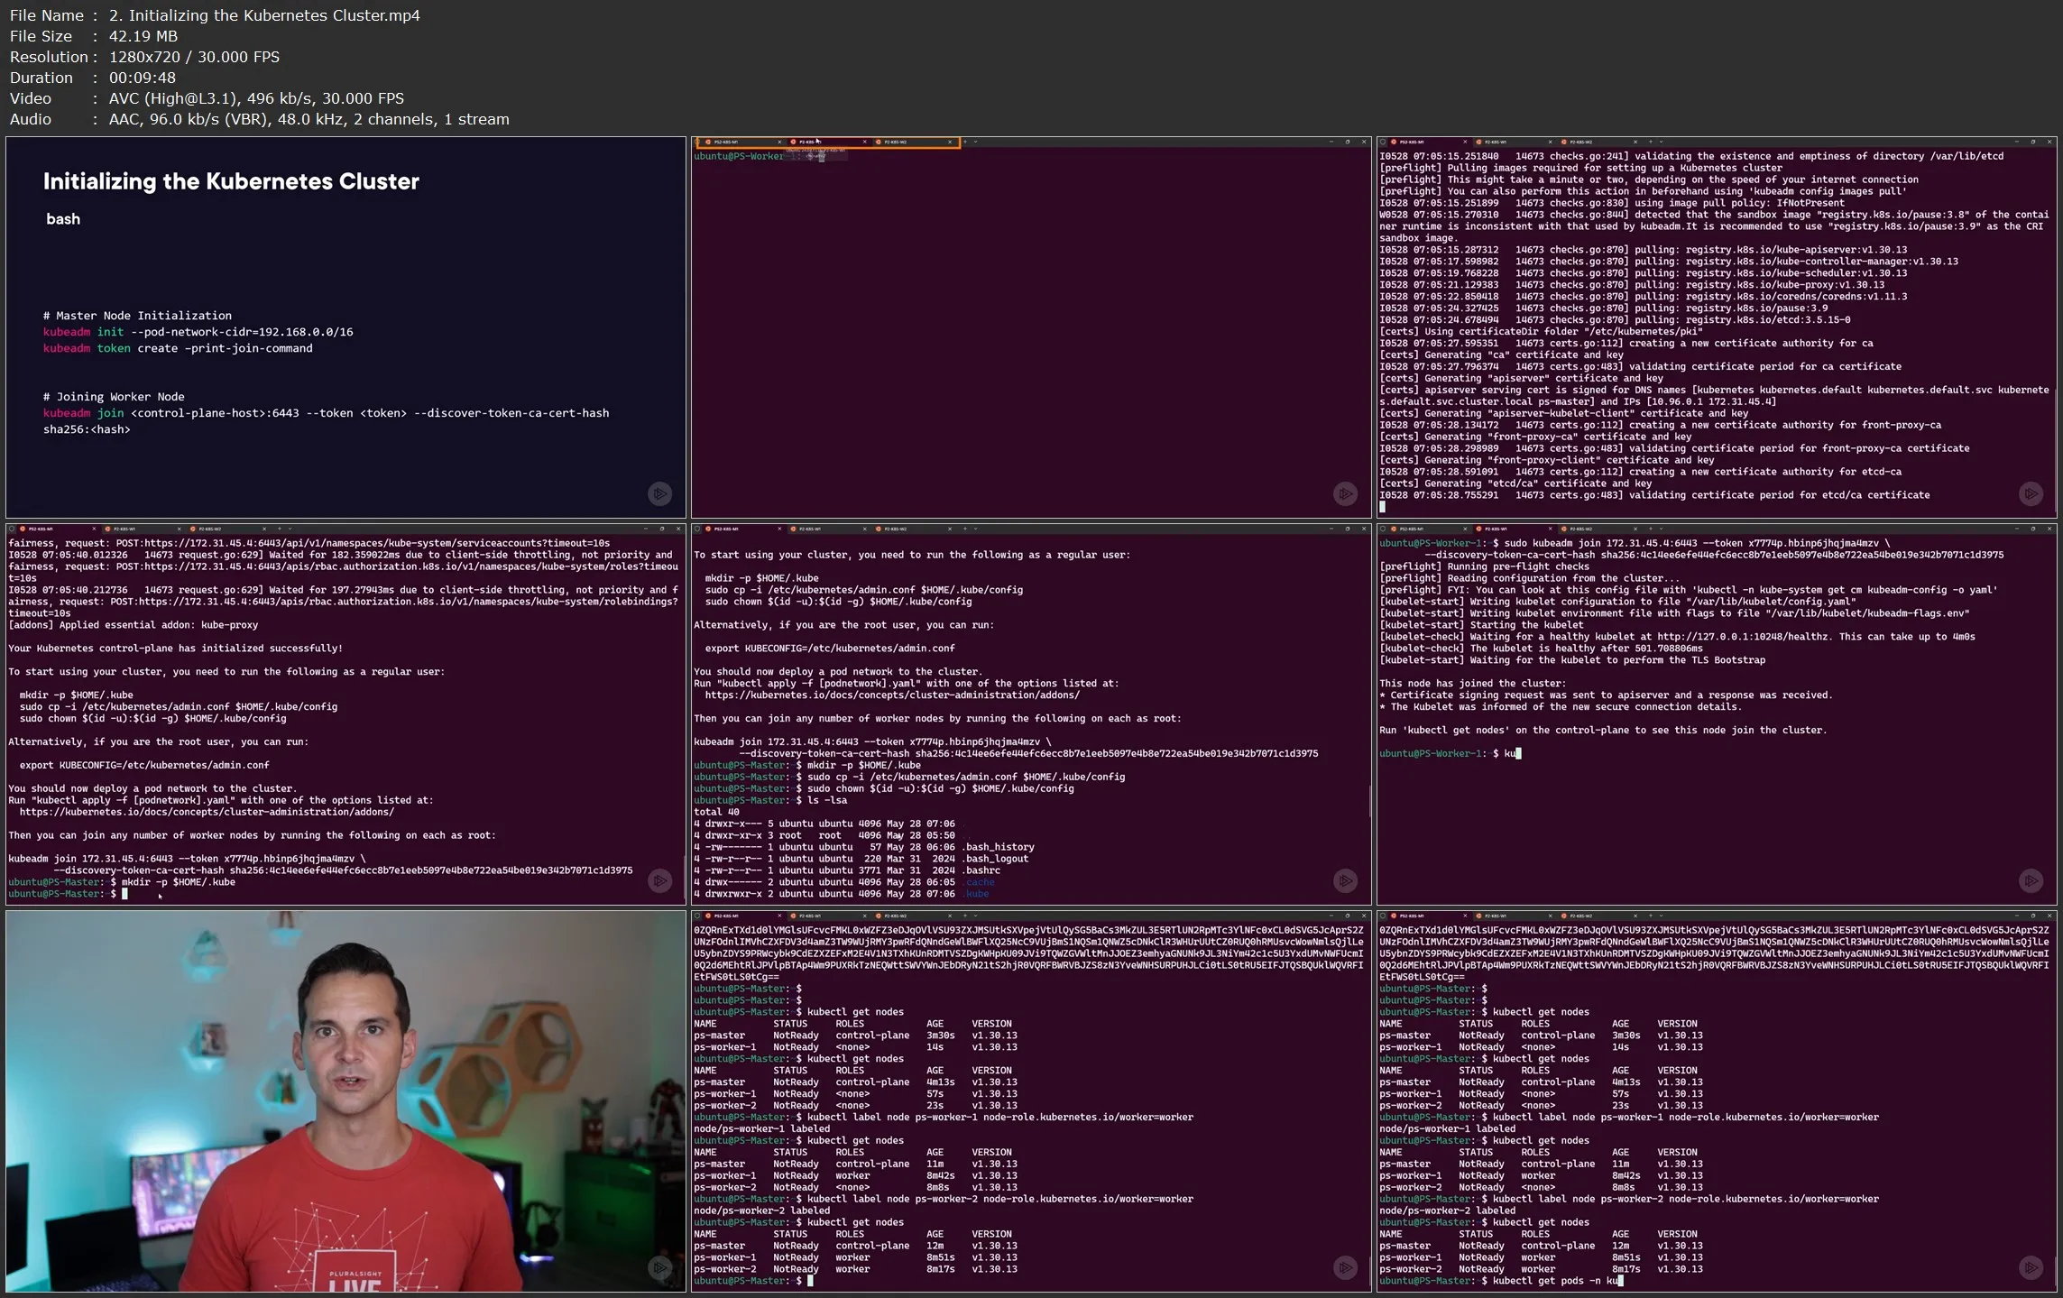This screenshot has height=1298, width=2063.
Task: Click the file size value '42.19 MB'
Action: point(143,36)
